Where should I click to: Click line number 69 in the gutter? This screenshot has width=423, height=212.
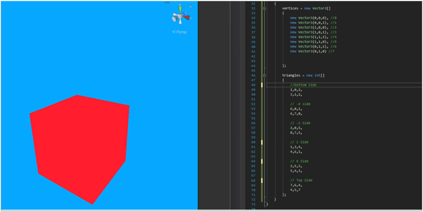point(253,185)
